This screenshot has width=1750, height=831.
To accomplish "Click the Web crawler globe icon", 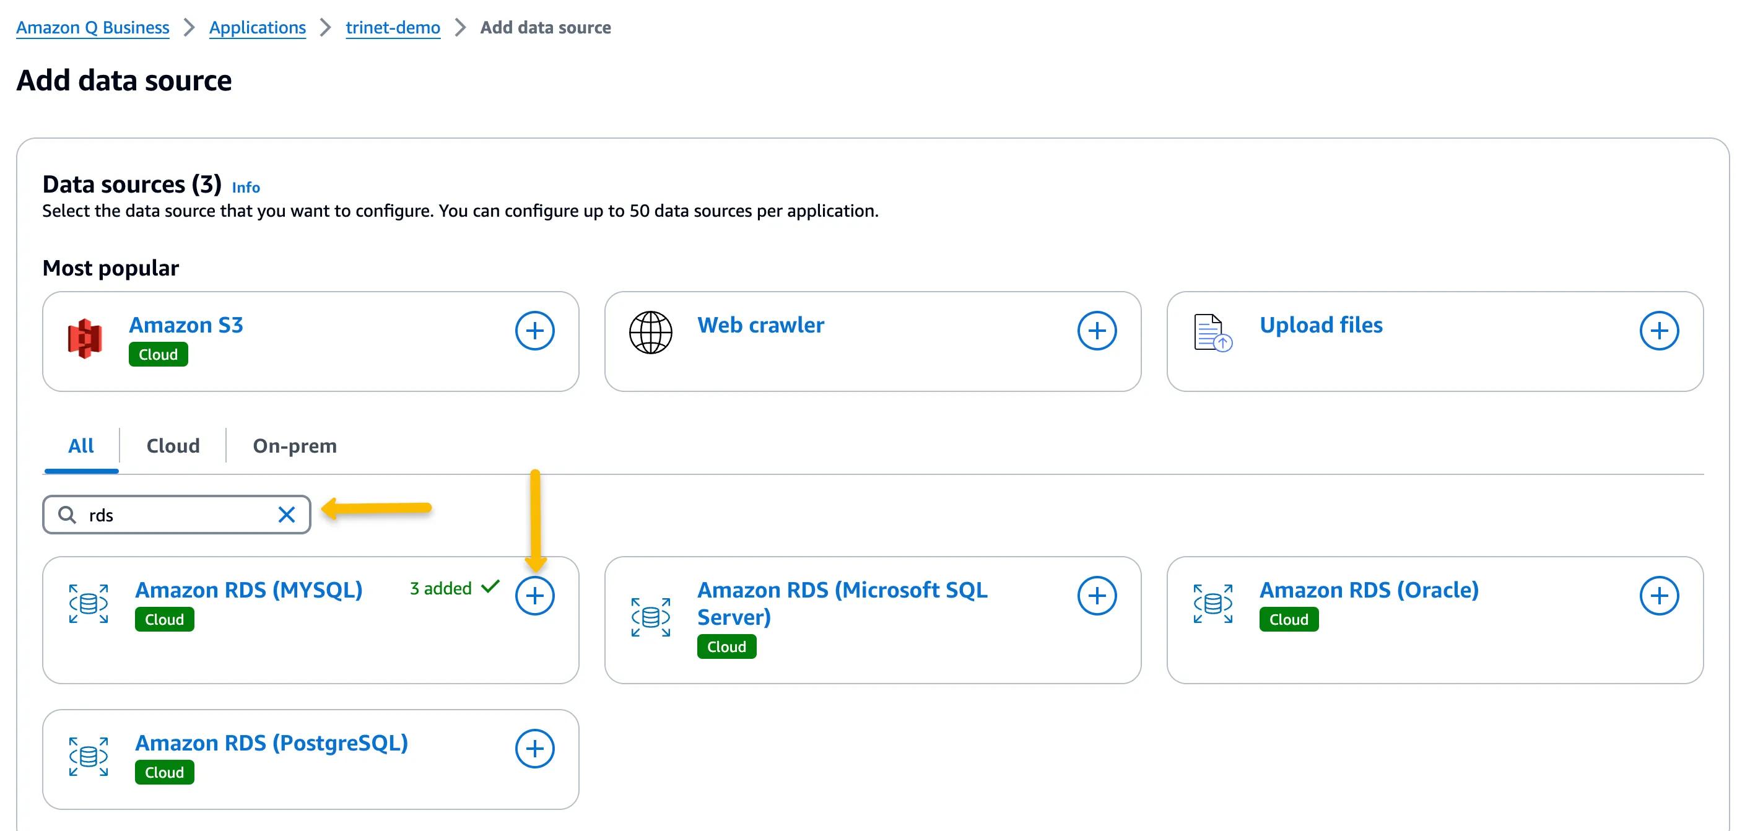I will click(x=650, y=333).
